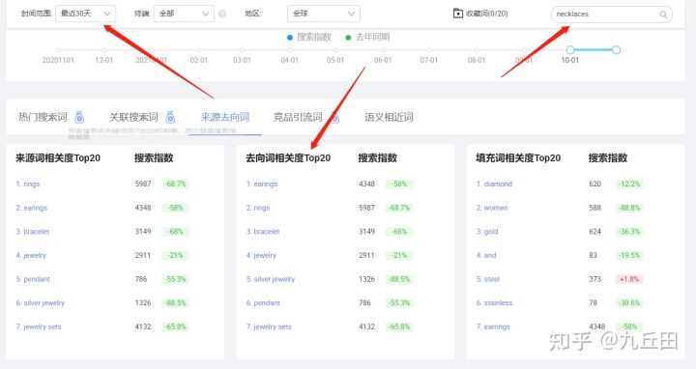This screenshot has height=369, width=696.
Task: Open 'earings' in the 去向词 destination list
Action: point(262,184)
